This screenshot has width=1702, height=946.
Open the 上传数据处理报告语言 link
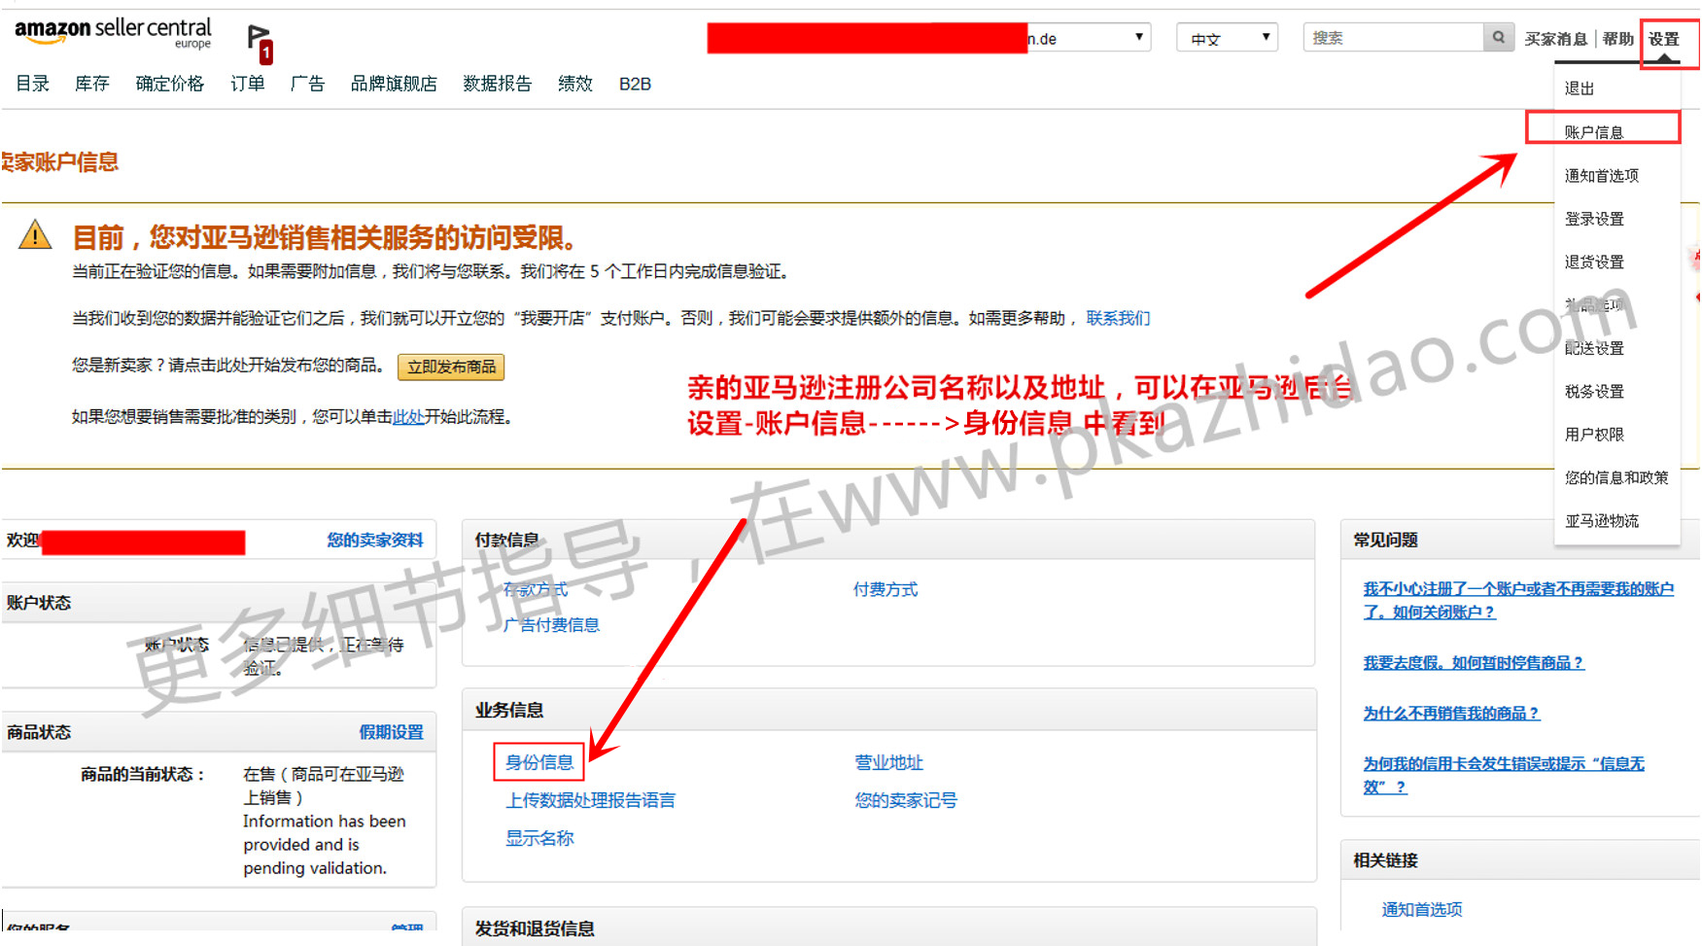(x=590, y=800)
